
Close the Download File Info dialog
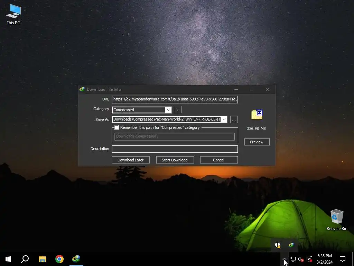268,89
